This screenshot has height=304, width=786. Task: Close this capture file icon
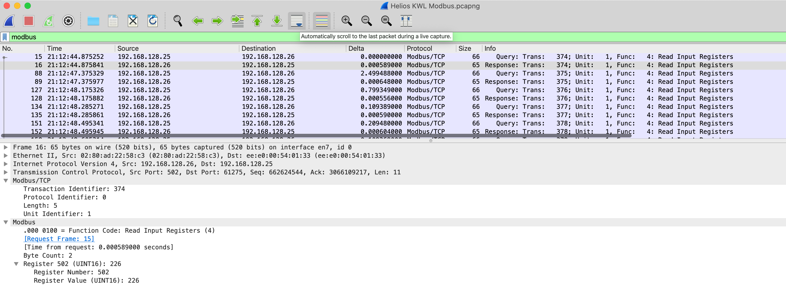133,21
